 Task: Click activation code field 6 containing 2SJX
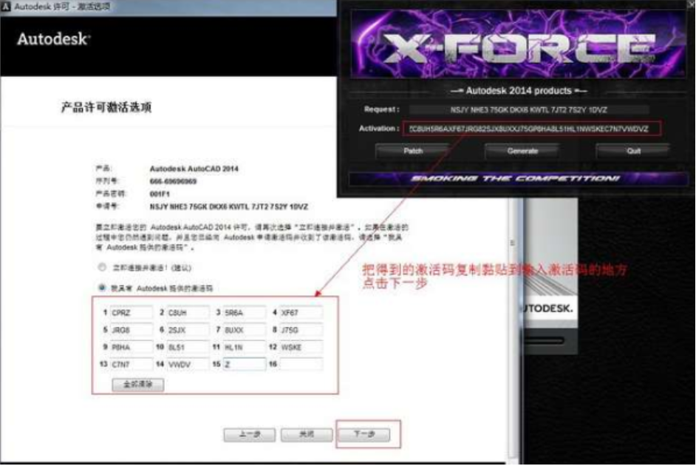[x=188, y=330]
